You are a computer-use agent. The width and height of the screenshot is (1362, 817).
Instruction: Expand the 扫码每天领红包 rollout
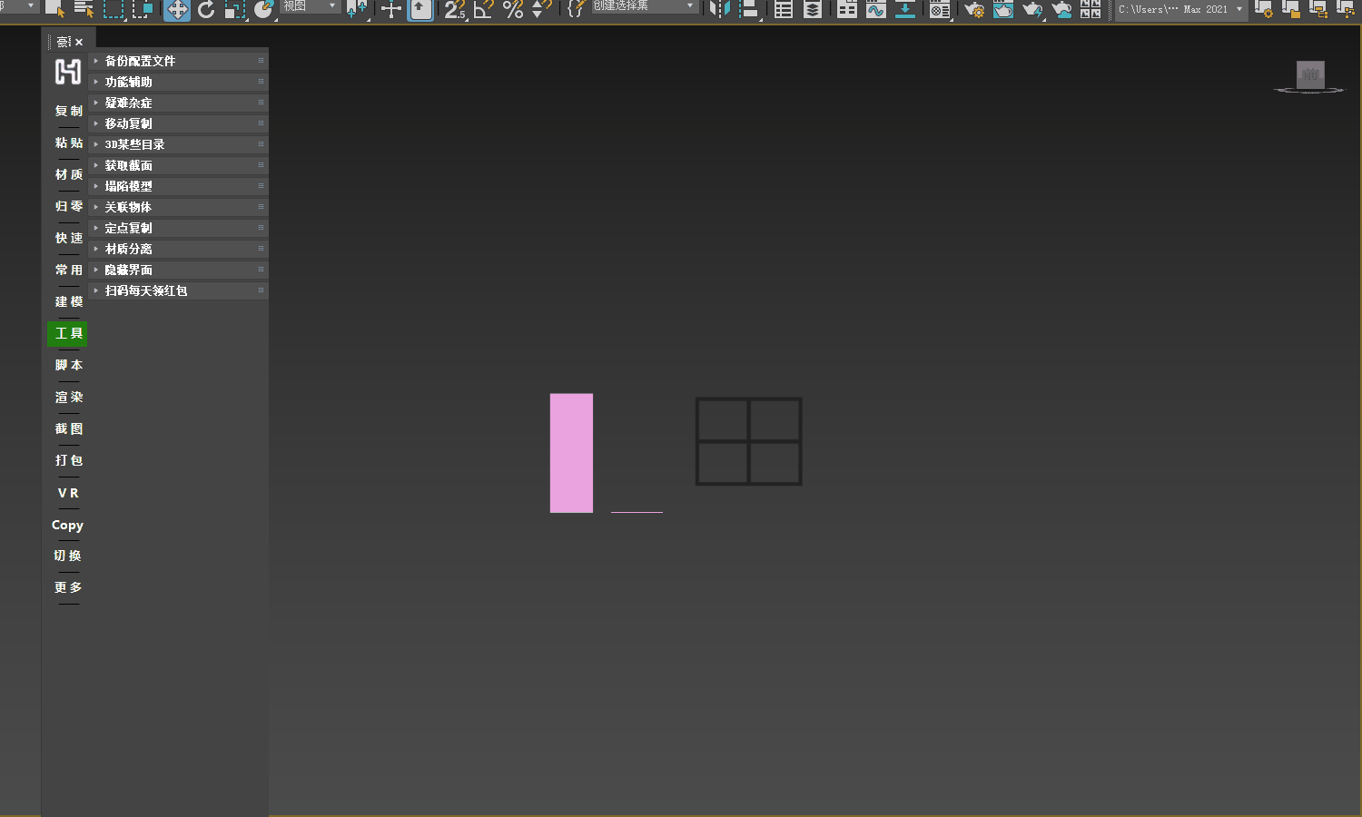[179, 290]
